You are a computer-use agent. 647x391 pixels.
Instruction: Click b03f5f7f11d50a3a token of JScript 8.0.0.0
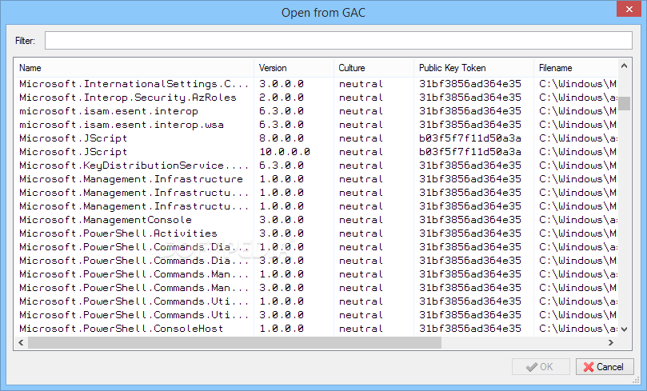coord(470,138)
